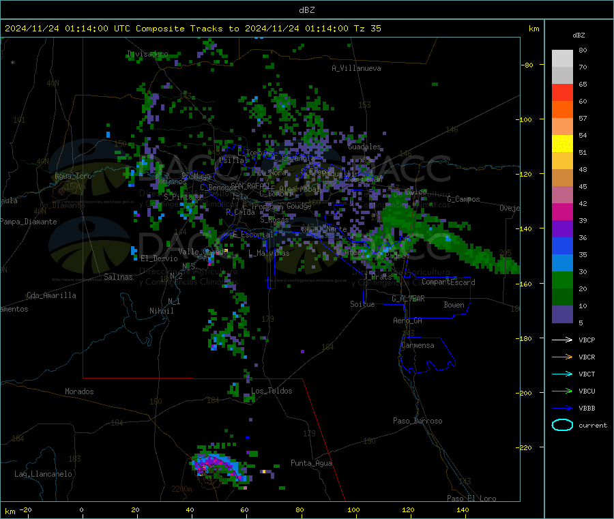The width and height of the screenshot is (614, 519).
Task: Click the Carmensa map label
Action: tap(418, 345)
